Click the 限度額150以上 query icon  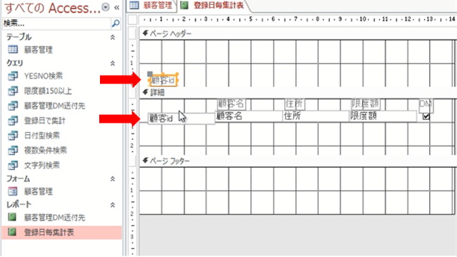tap(13, 91)
